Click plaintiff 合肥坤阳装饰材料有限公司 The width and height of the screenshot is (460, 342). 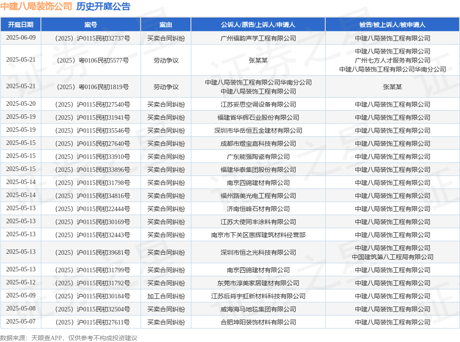click(258, 322)
